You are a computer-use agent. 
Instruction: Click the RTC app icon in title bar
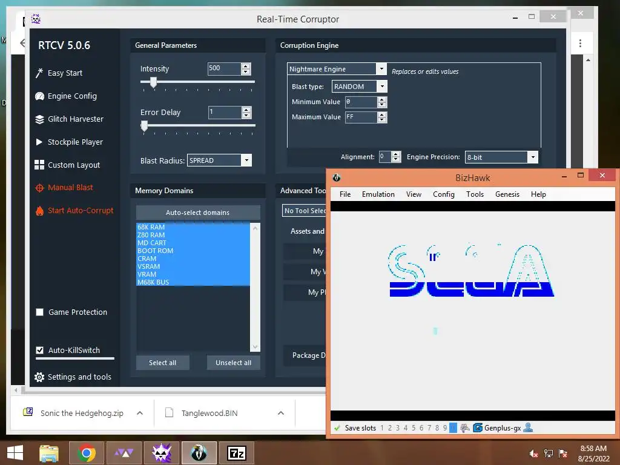click(36, 19)
